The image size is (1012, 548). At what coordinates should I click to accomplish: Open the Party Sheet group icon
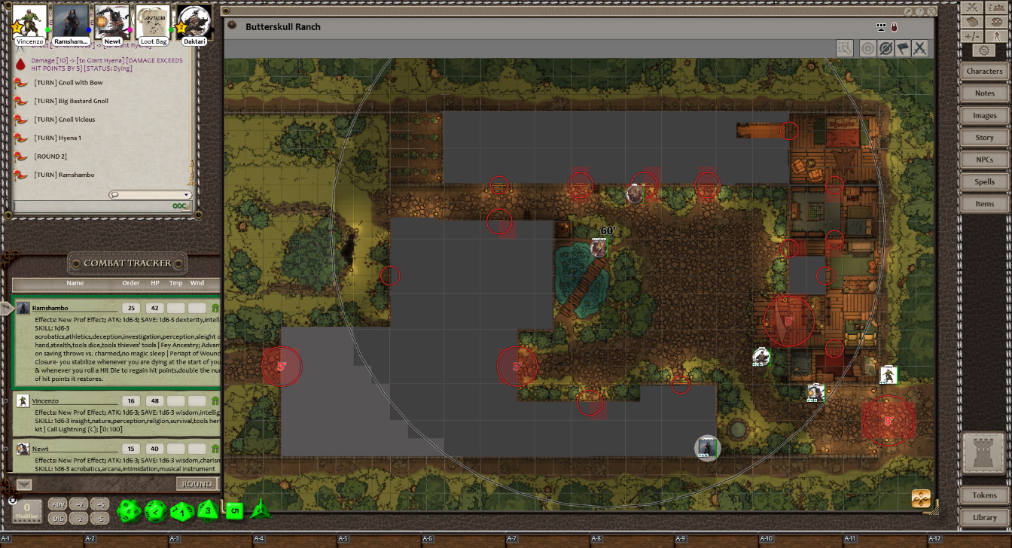pyautogui.click(x=996, y=7)
